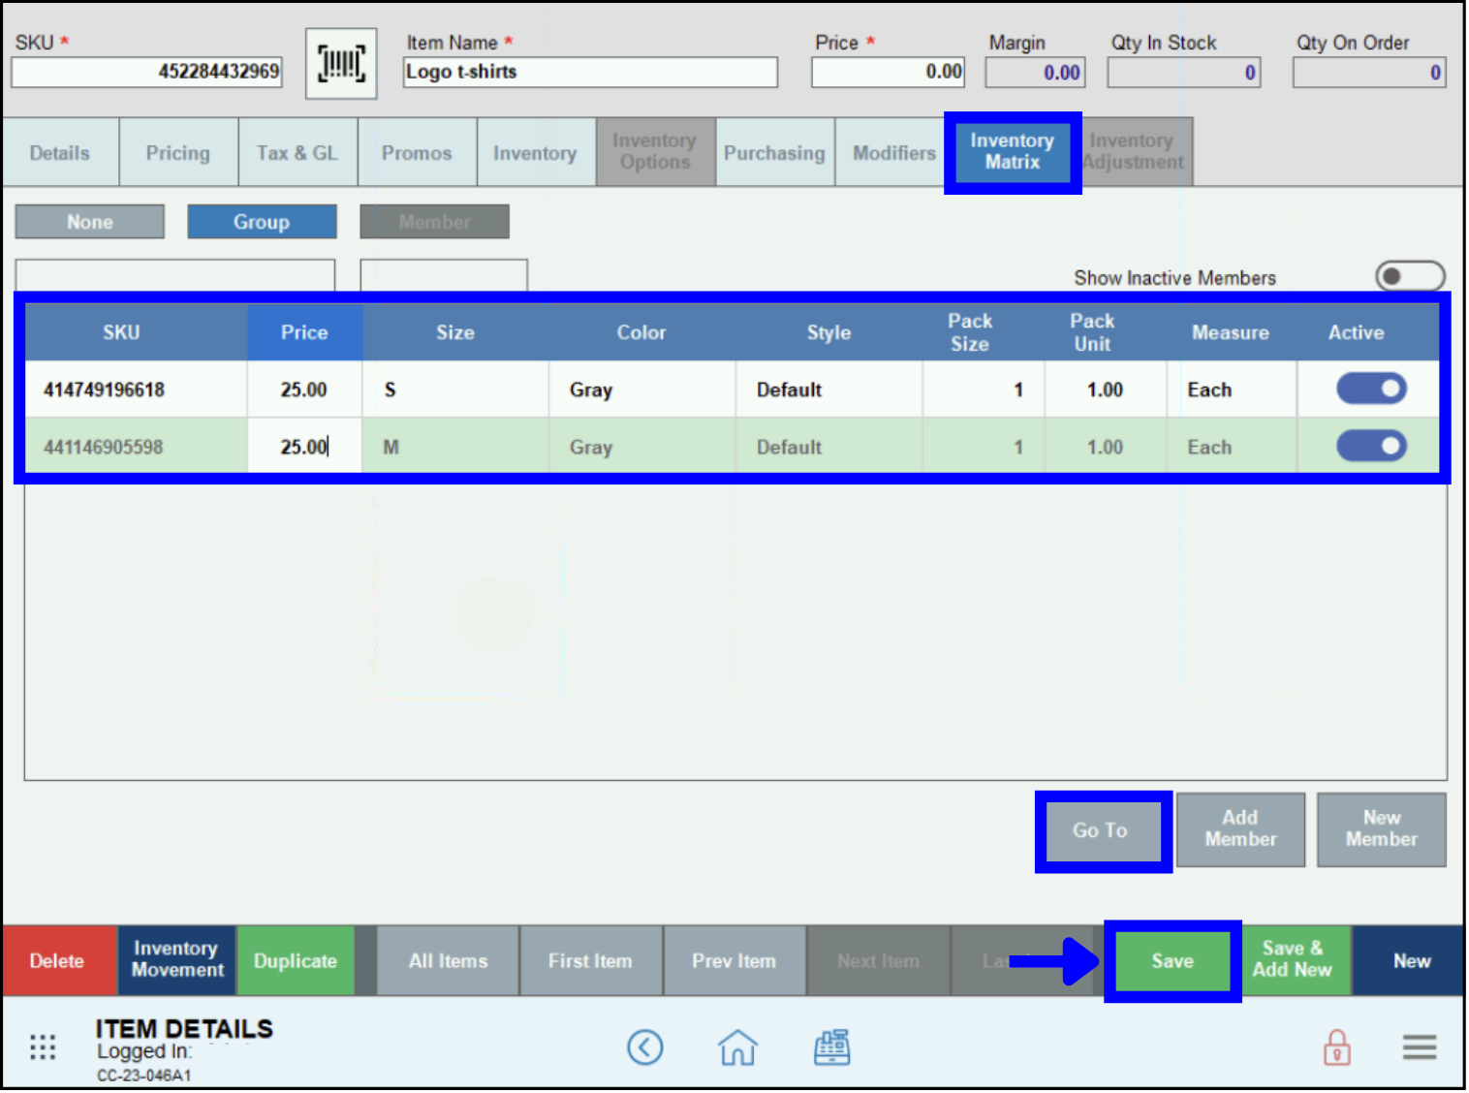Select row with SKU 441146905598
The image size is (1469, 1093).
[732, 447]
